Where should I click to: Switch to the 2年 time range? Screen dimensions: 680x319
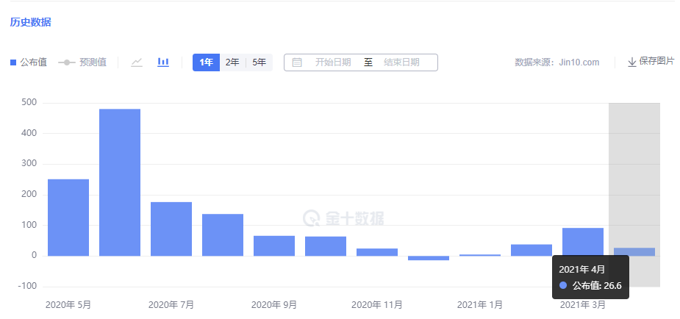tap(232, 62)
